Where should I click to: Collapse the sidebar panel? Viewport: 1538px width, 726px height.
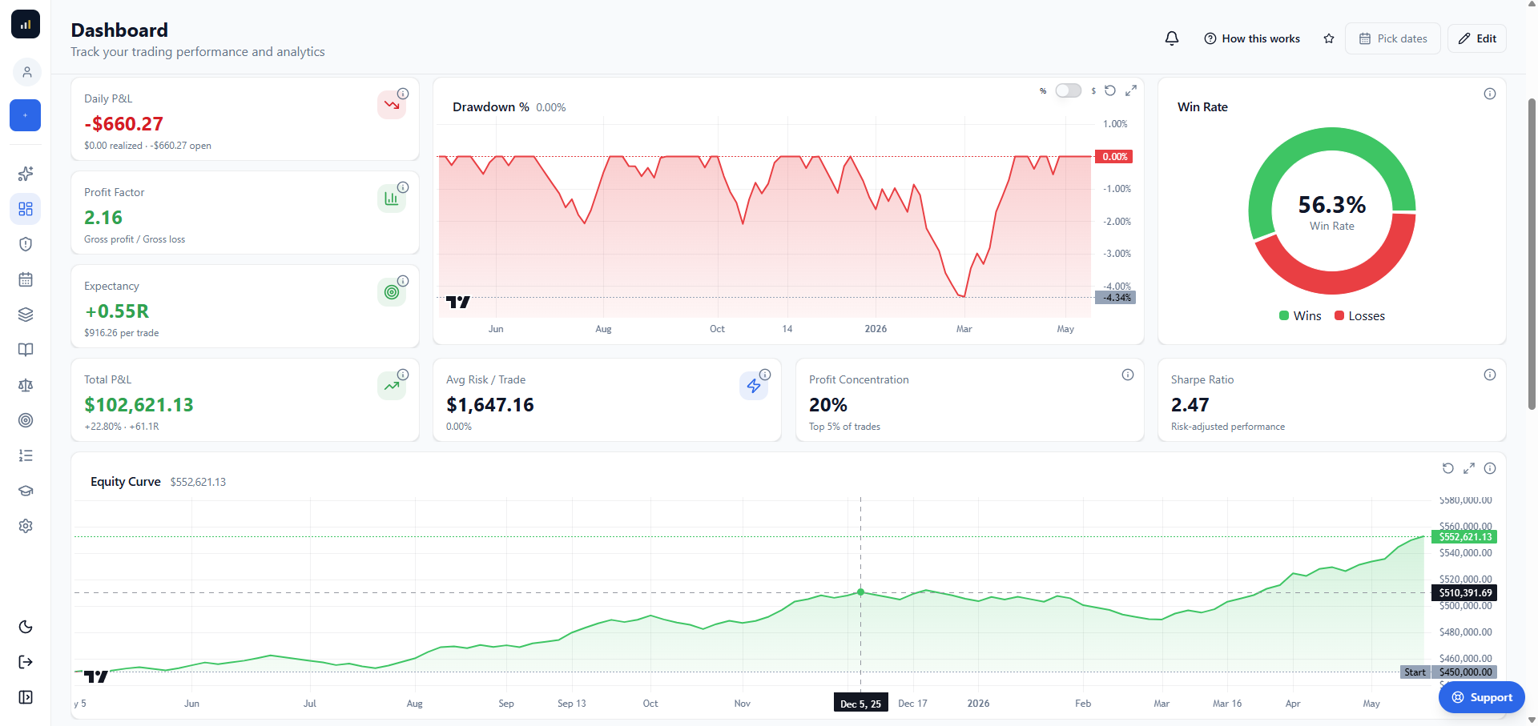tap(26, 697)
